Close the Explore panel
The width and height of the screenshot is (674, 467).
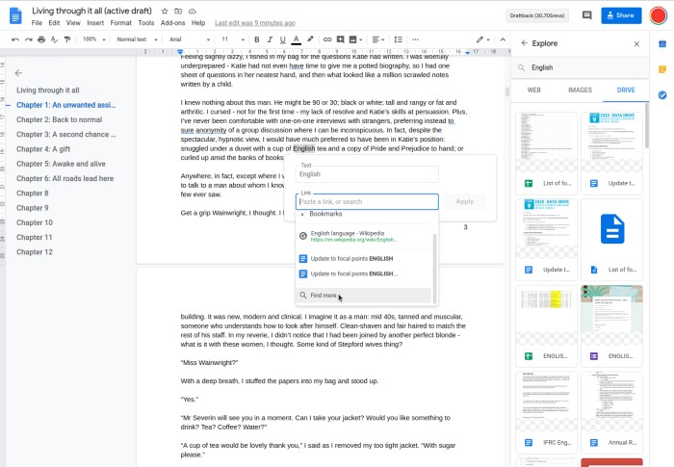(636, 44)
